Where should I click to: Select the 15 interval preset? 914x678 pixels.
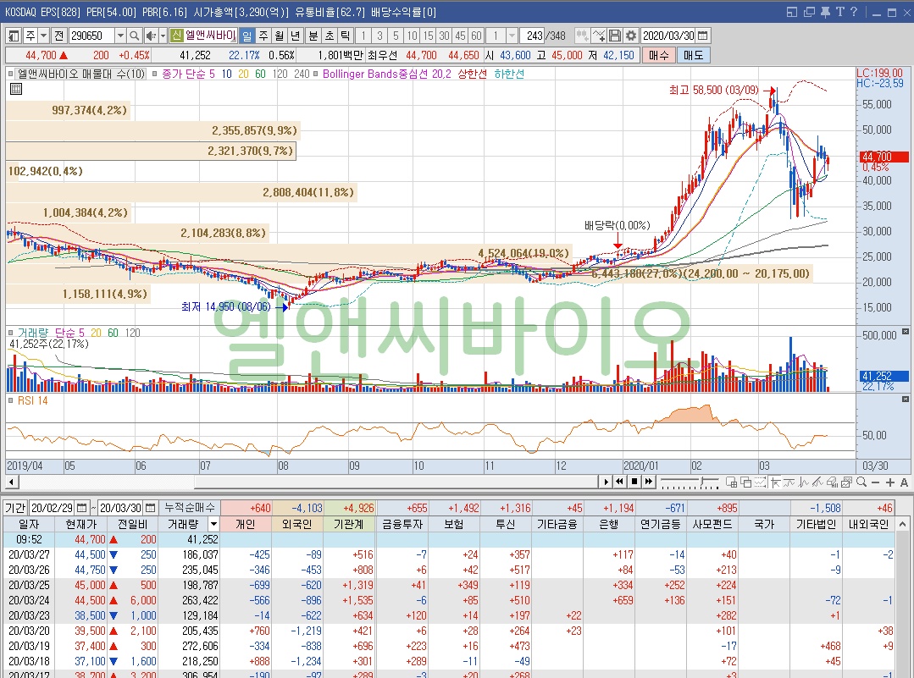pyautogui.click(x=429, y=36)
